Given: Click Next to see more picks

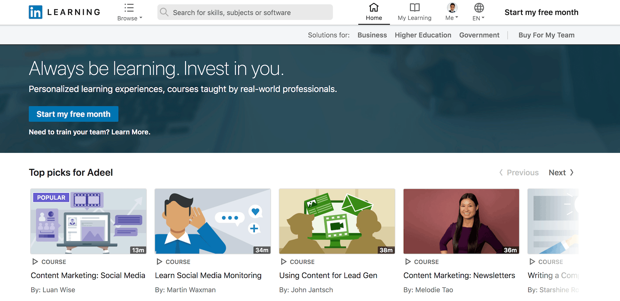Looking at the screenshot, I should (561, 173).
